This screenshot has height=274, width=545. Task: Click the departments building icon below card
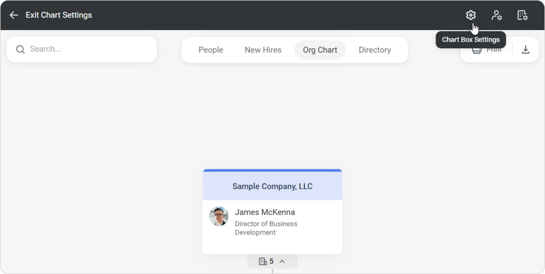coord(263,261)
